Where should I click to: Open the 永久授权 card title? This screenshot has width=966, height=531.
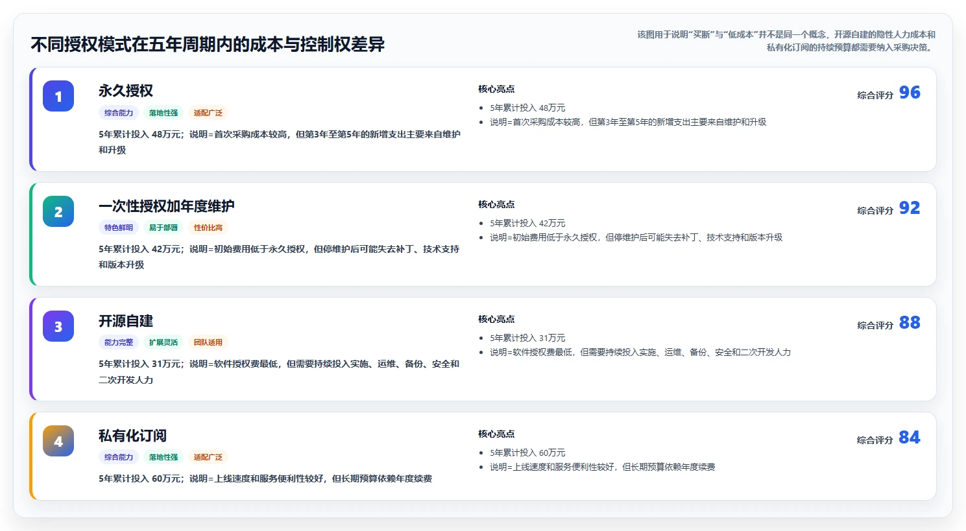pyautogui.click(x=126, y=91)
